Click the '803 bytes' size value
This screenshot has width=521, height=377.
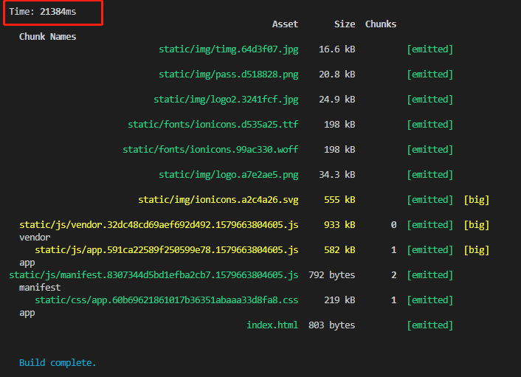[331, 325]
